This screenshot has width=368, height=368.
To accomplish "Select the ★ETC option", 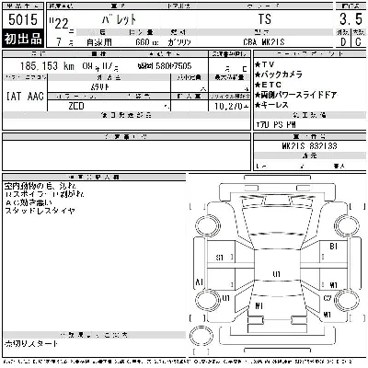I will tap(268, 85).
